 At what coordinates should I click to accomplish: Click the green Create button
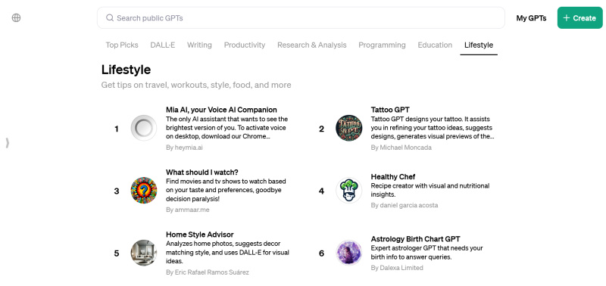coord(579,17)
